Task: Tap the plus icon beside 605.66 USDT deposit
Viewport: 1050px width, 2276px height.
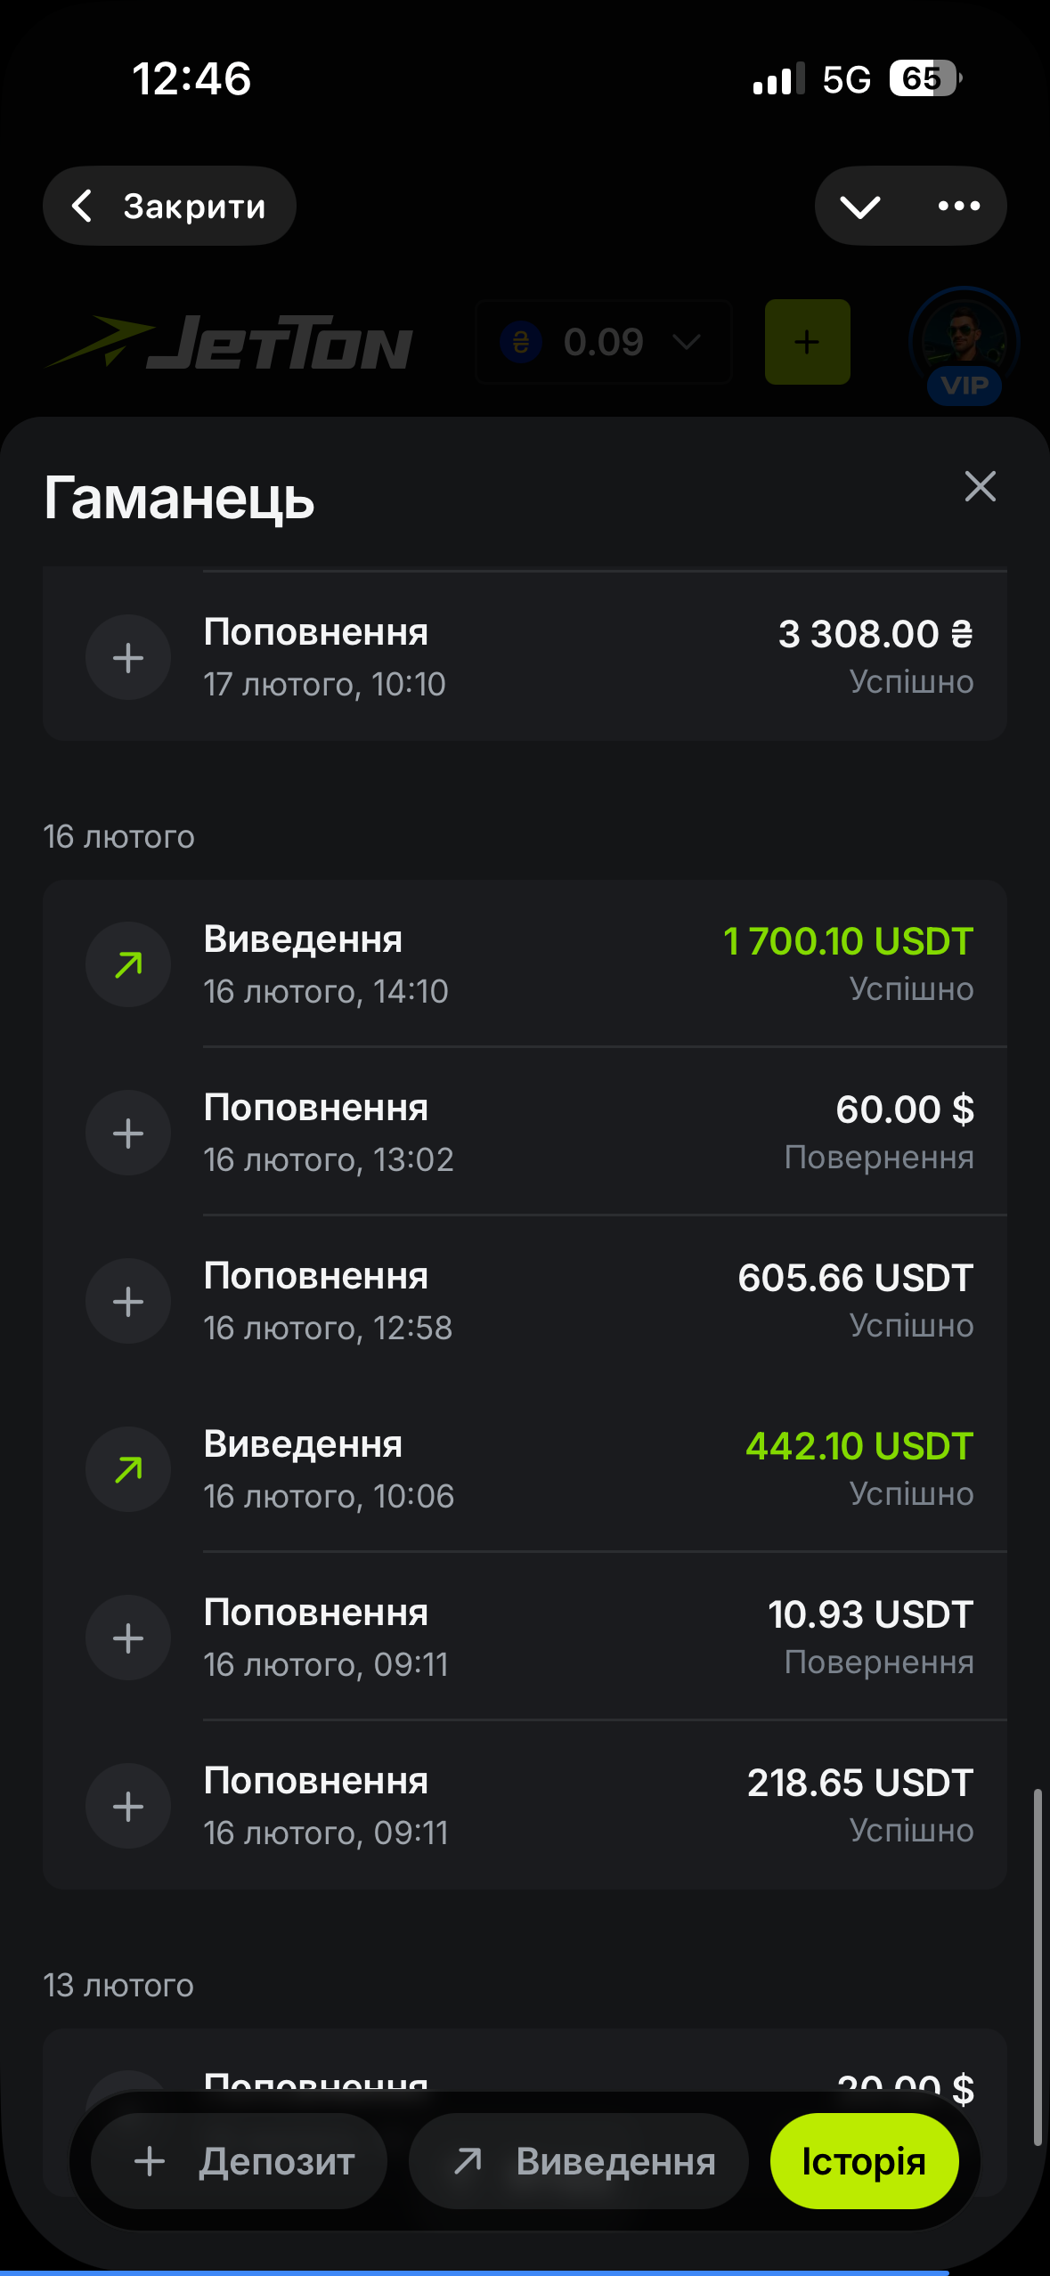Action: coord(128,1301)
